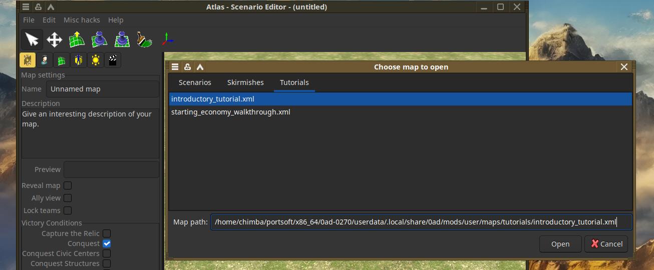Screen dimensions: 654x270
Task: Open the Environment sun sidebar tab
Action: [x=96, y=60]
